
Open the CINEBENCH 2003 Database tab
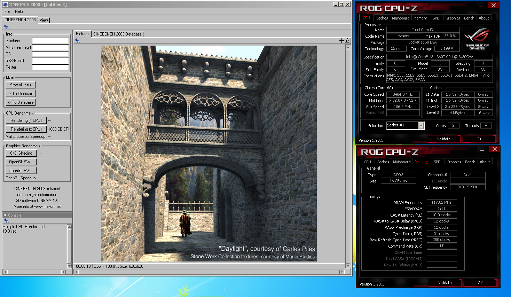click(117, 34)
